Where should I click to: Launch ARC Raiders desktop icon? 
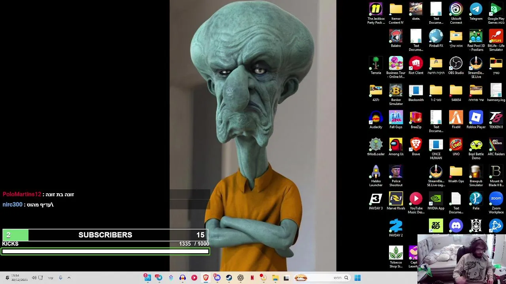pos(496,147)
